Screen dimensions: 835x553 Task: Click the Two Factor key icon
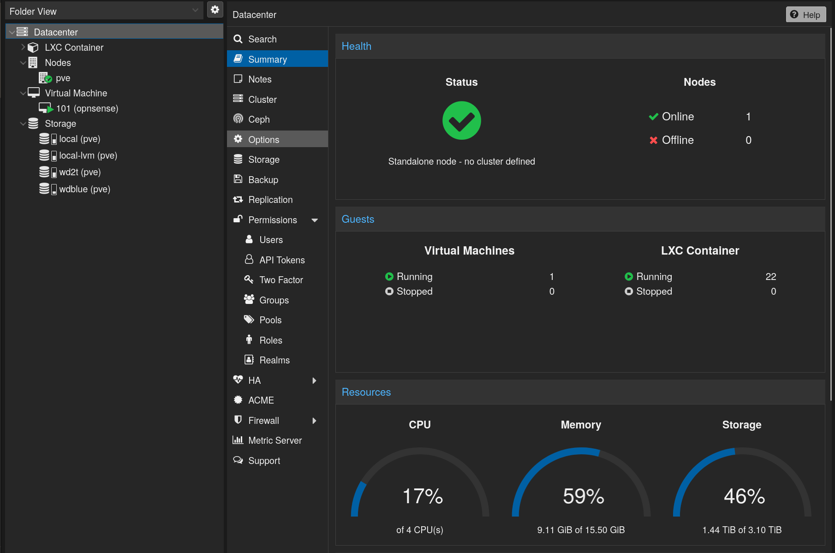tap(249, 279)
